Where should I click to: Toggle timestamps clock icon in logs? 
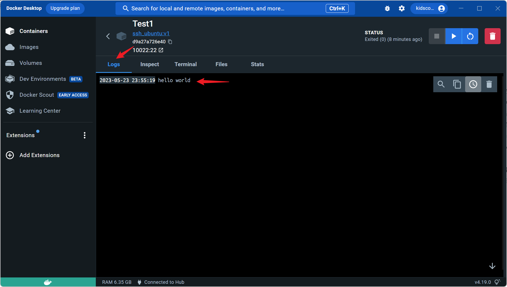(x=473, y=84)
